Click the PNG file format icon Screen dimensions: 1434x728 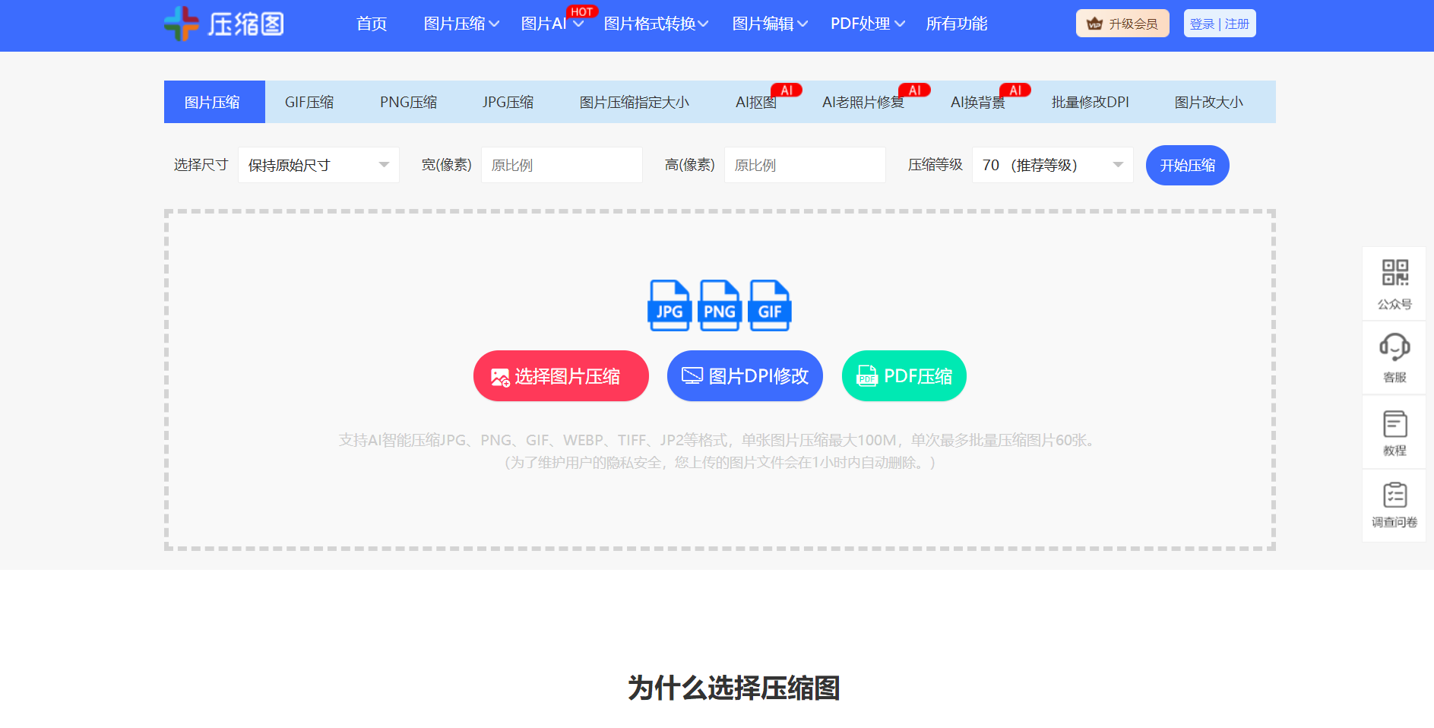coord(719,305)
